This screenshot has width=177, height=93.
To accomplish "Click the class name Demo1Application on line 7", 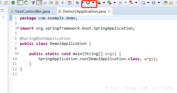I will (x=68, y=44).
